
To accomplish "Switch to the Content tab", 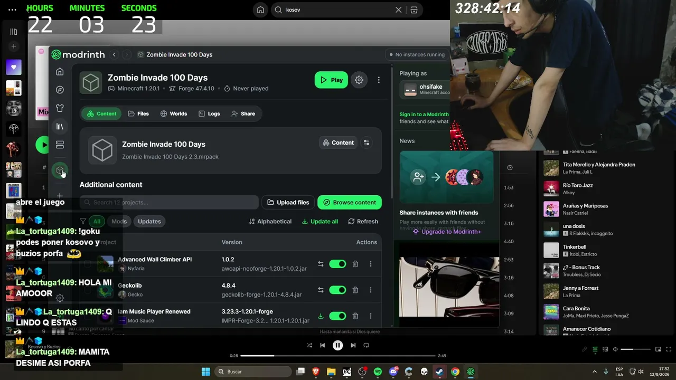I will 101,113.
